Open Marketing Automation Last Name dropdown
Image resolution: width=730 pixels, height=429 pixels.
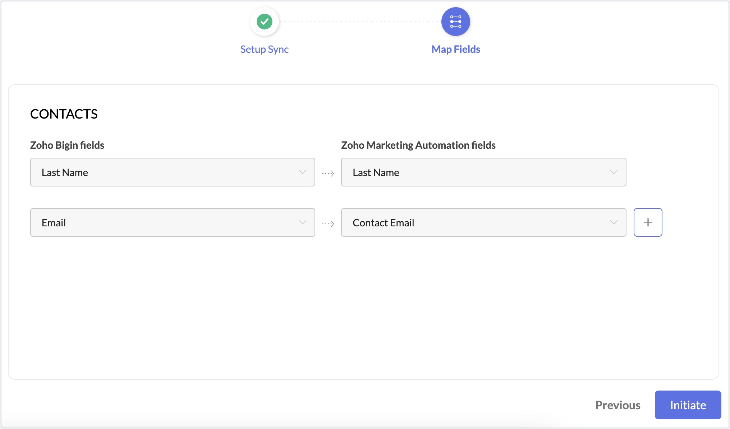tap(483, 172)
